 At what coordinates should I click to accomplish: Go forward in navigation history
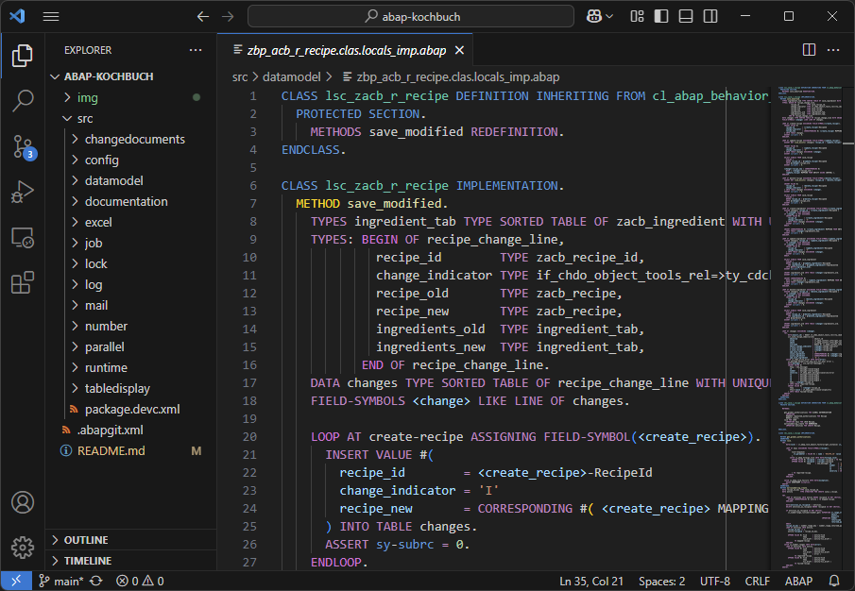(228, 16)
